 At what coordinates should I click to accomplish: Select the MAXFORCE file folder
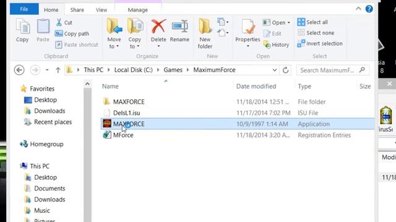click(x=129, y=102)
